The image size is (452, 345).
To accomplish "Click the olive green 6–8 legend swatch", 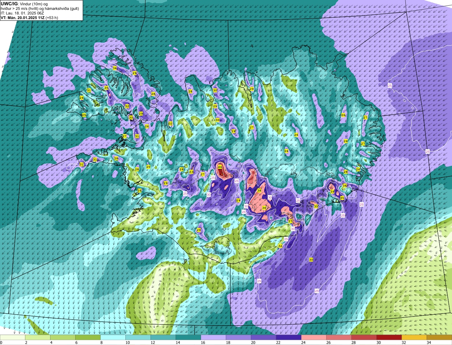I will [x=88, y=338].
